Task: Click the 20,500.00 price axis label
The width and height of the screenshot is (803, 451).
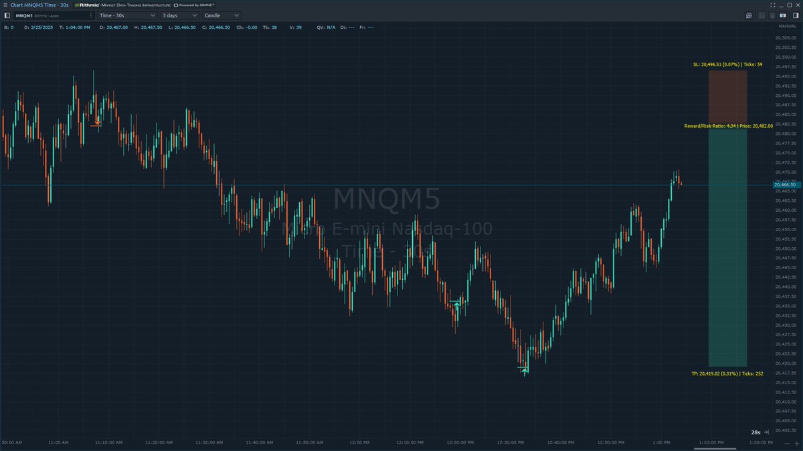Action: point(787,56)
